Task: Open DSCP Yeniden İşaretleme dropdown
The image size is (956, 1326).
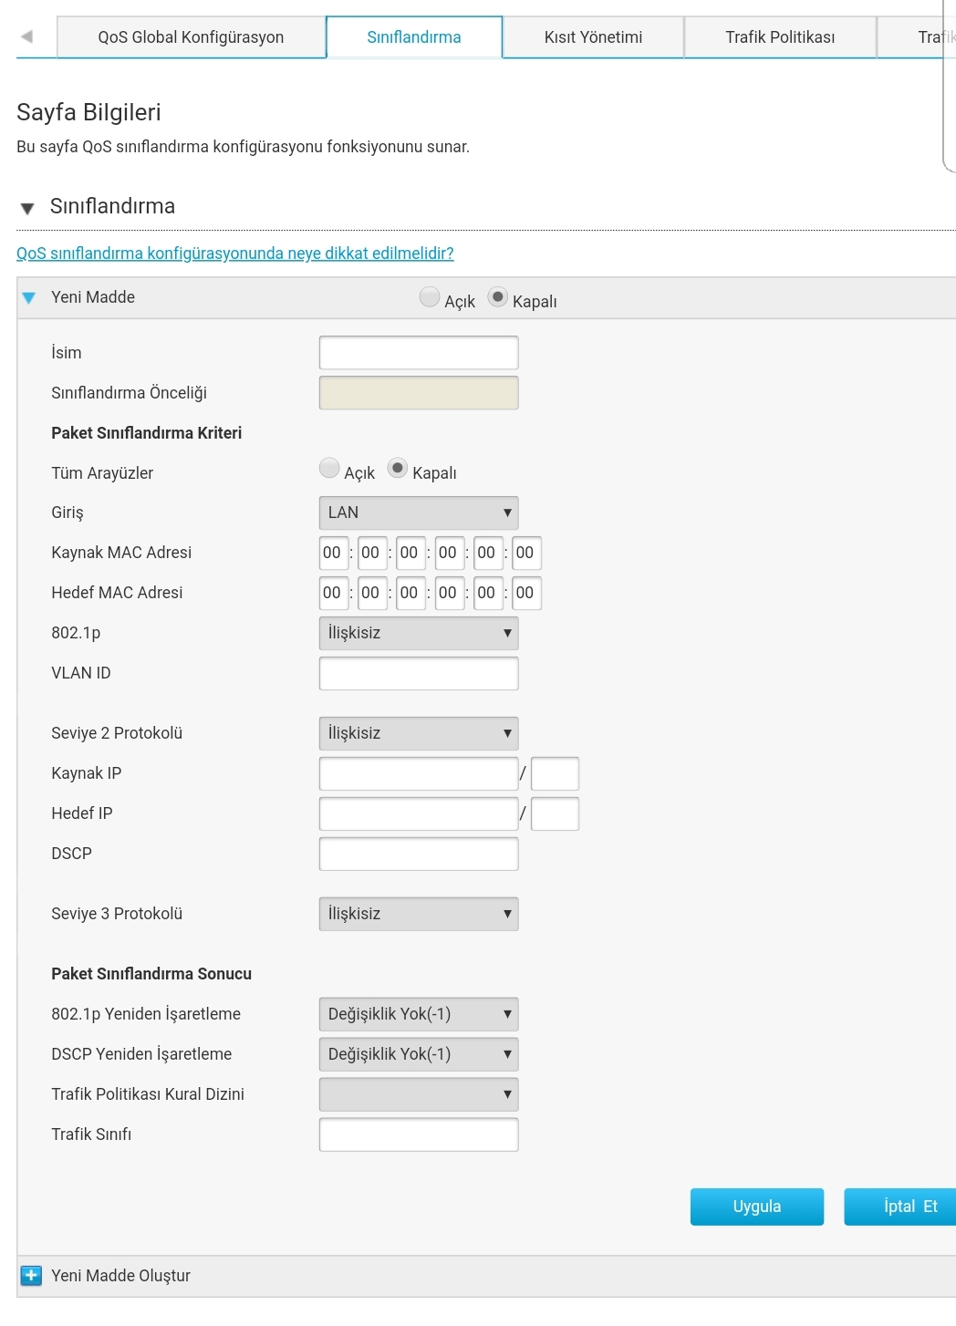Action: pyautogui.click(x=419, y=1054)
